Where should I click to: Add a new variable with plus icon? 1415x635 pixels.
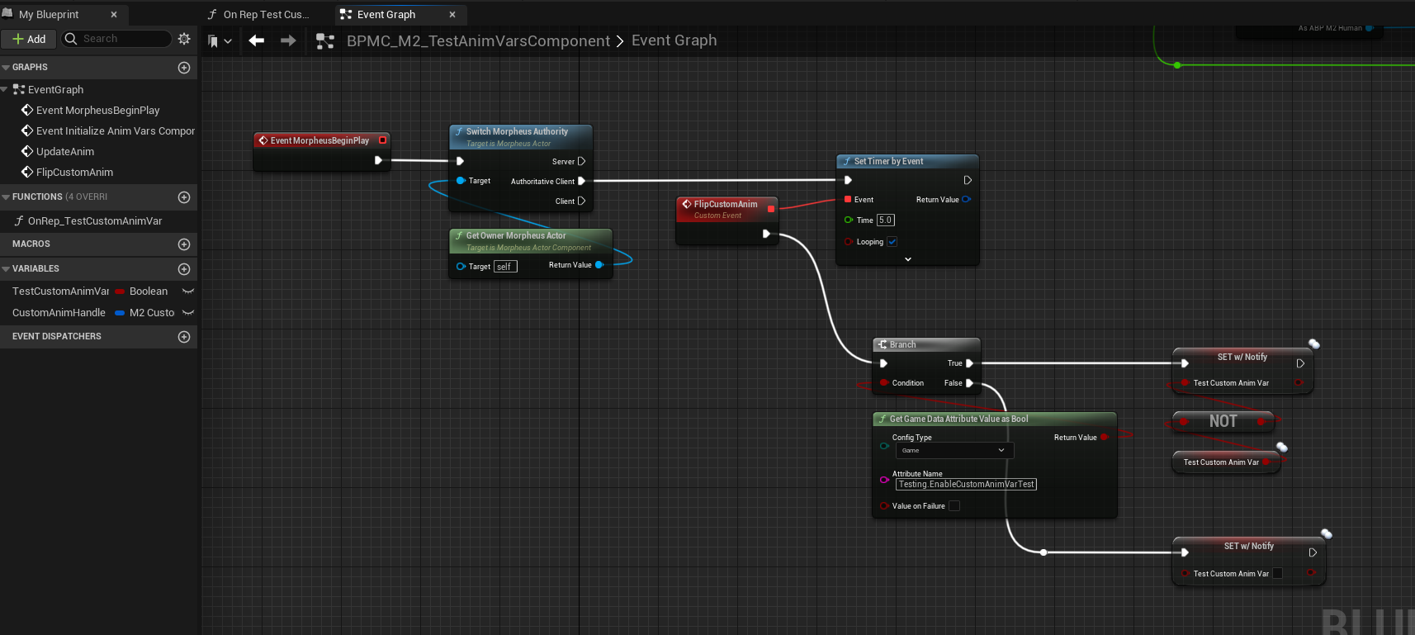[184, 269]
